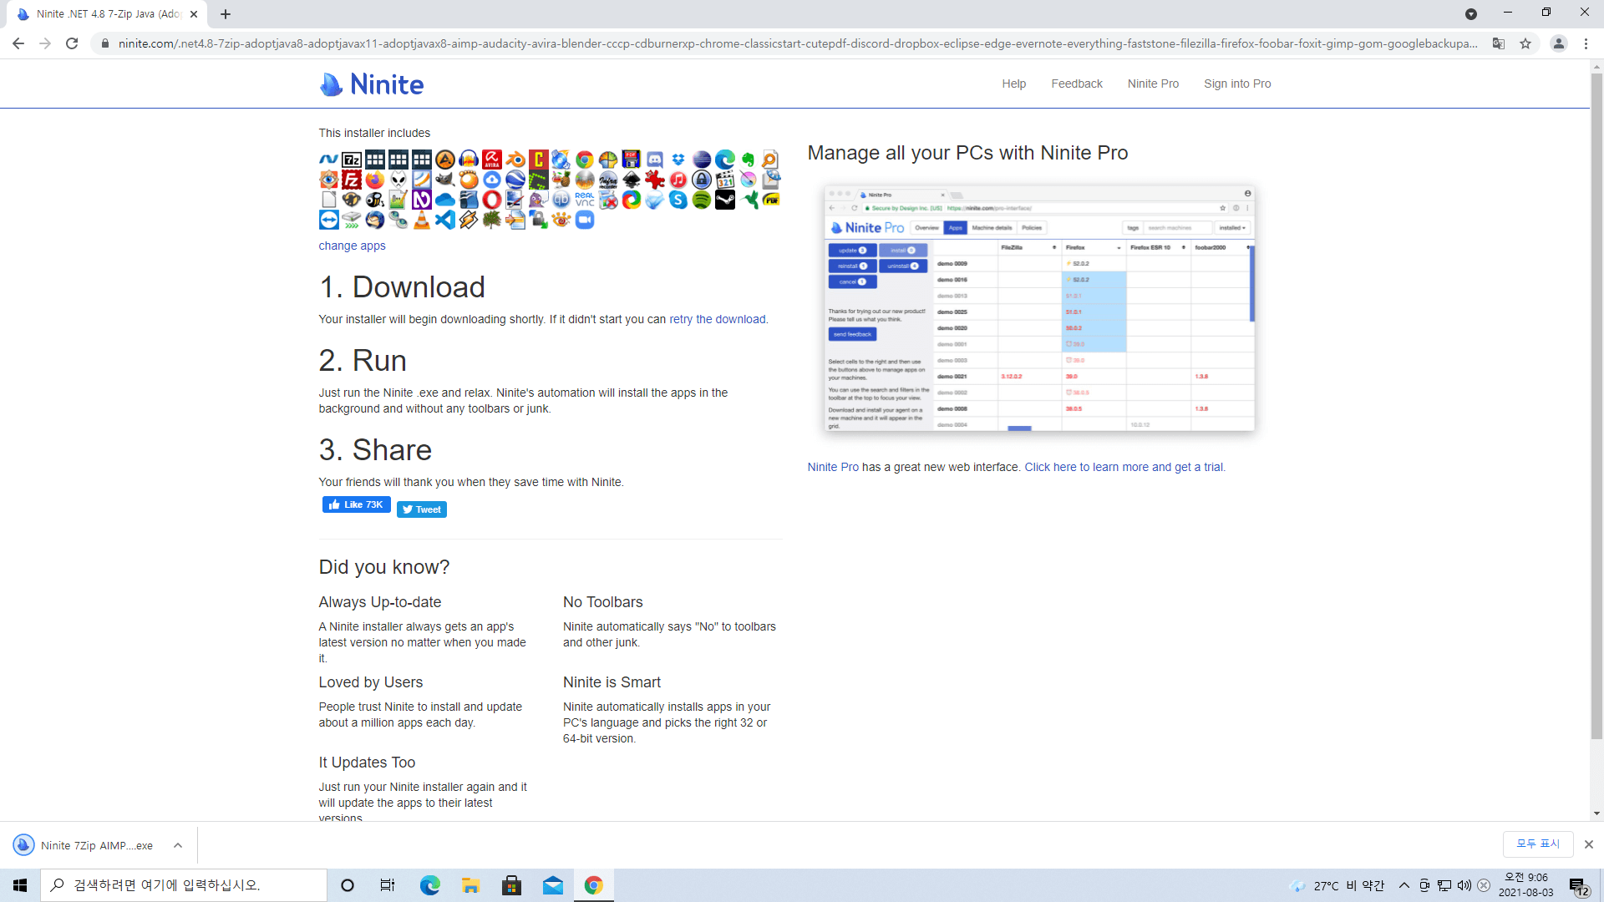Viewport: 1604px width, 902px height.
Task: Click the RealVNC icon
Action: click(x=585, y=200)
